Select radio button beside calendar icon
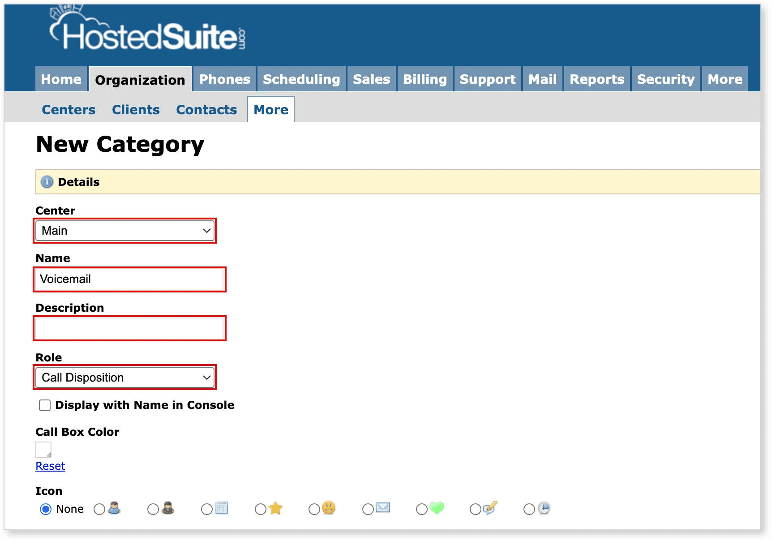Screen dimensions: 772x541 click(207, 509)
